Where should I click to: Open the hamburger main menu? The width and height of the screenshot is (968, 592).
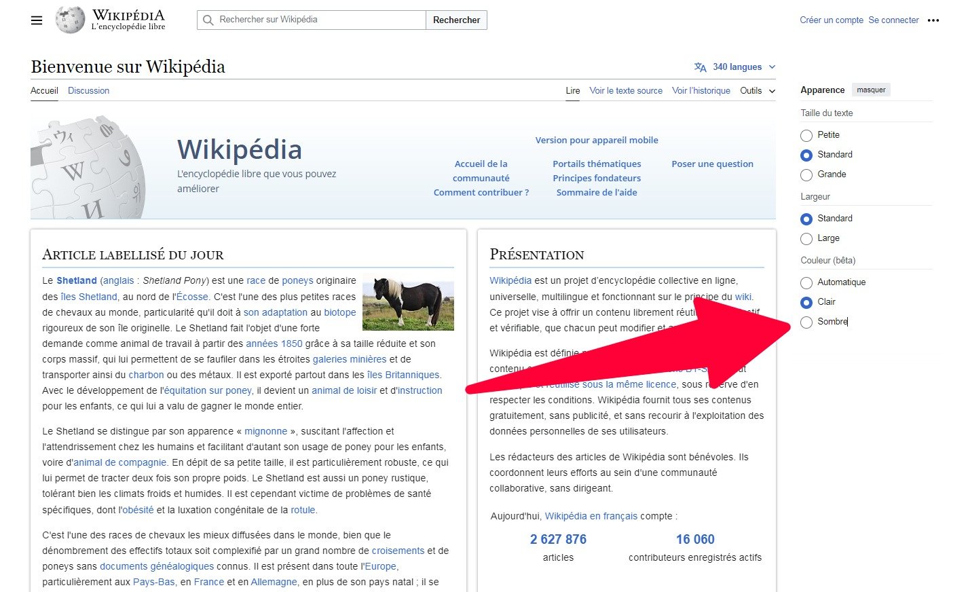click(37, 20)
